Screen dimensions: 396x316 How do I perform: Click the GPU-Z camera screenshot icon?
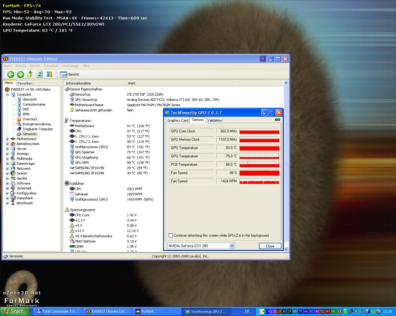[x=277, y=120]
